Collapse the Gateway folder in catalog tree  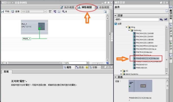[x=129, y=30]
